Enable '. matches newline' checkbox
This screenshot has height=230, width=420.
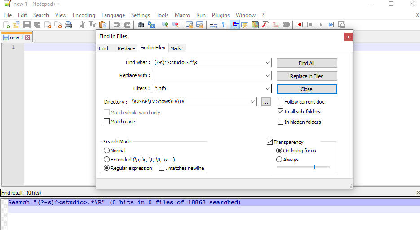(162, 168)
